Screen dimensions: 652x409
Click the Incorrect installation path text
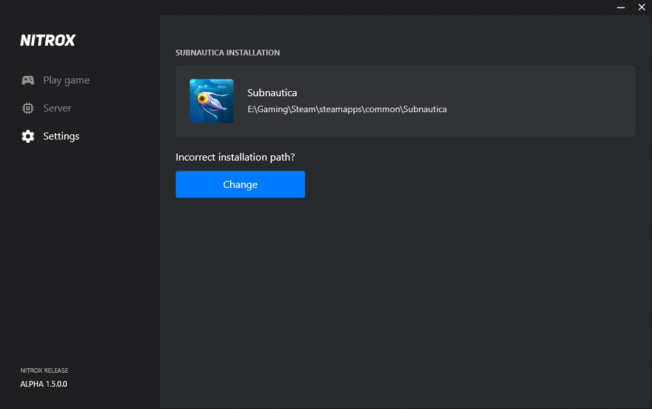click(235, 157)
